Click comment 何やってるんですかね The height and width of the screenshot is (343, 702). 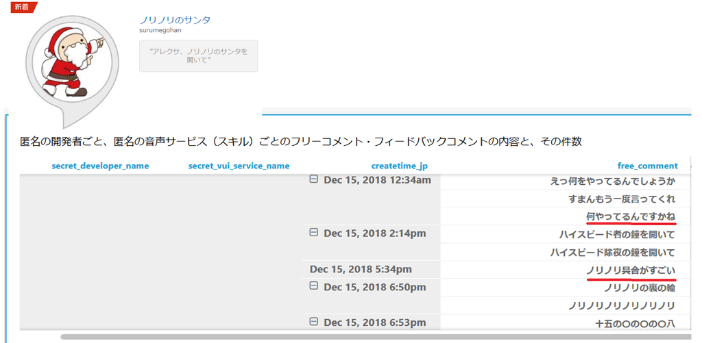pos(631,217)
